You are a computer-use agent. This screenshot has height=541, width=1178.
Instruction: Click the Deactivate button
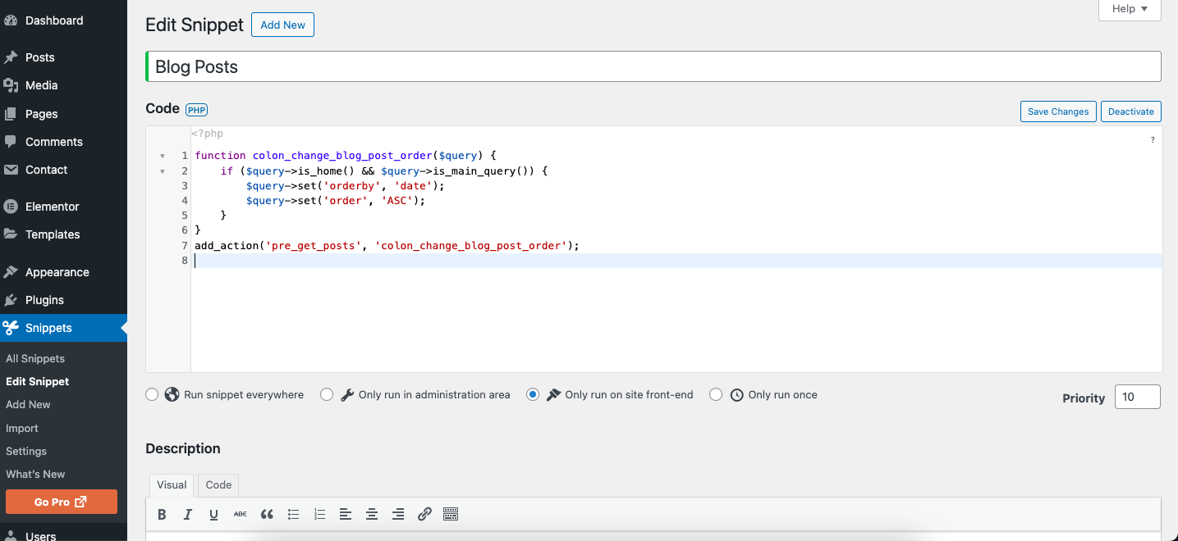click(x=1131, y=111)
